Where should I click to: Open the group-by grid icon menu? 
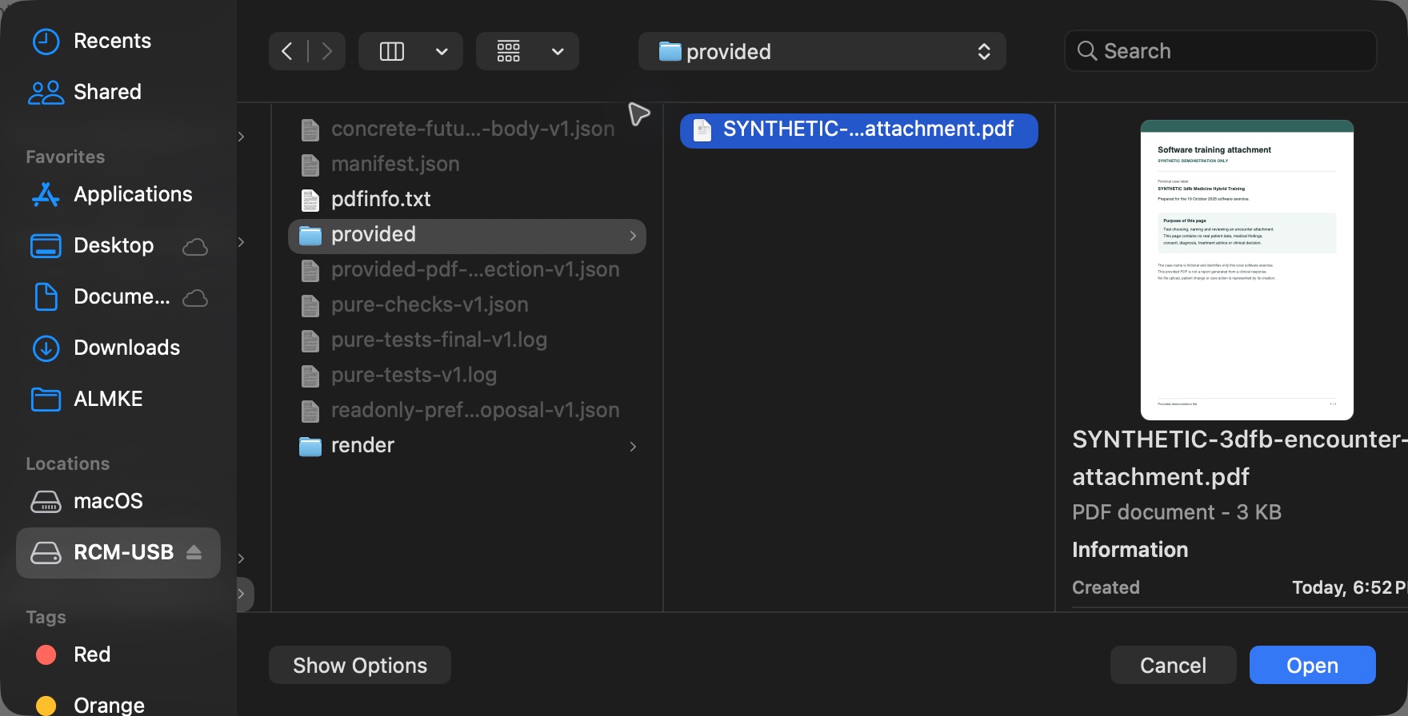coord(509,51)
